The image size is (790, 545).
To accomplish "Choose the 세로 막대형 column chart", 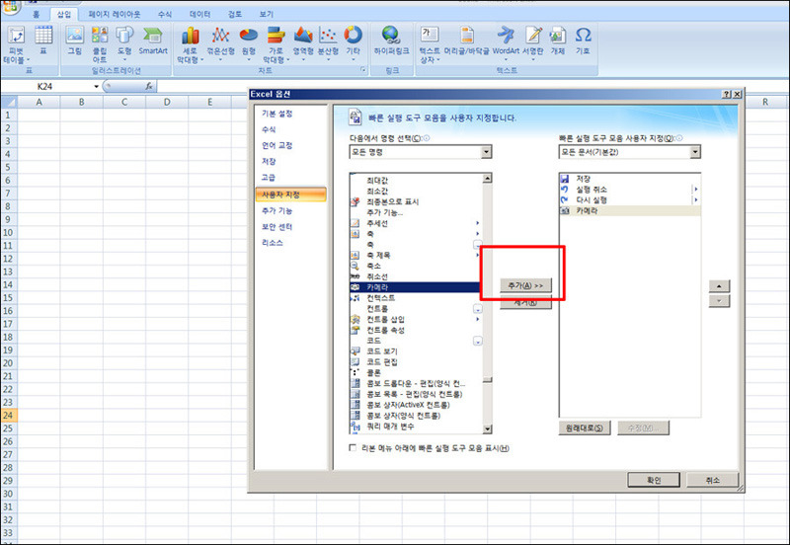I will pos(190,44).
